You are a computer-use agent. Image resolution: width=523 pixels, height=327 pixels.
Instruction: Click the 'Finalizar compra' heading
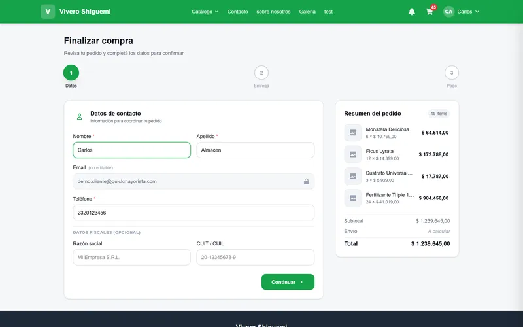pos(99,41)
